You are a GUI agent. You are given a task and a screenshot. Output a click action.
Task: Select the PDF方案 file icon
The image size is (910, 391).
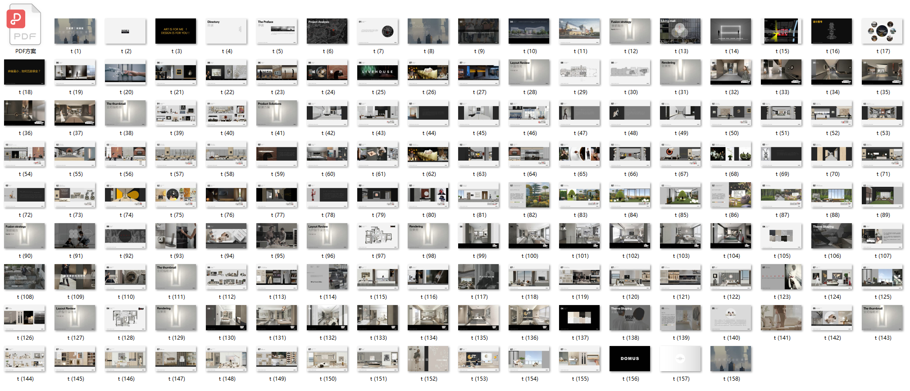(25, 25)
